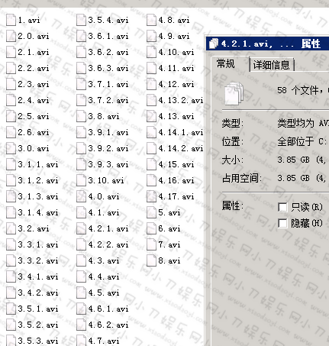Click the 3.10.avi file icon

click(x=81, y=180)
